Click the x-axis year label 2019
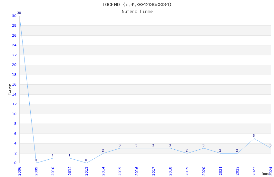274x177 pixels. (x=187, y=171)
